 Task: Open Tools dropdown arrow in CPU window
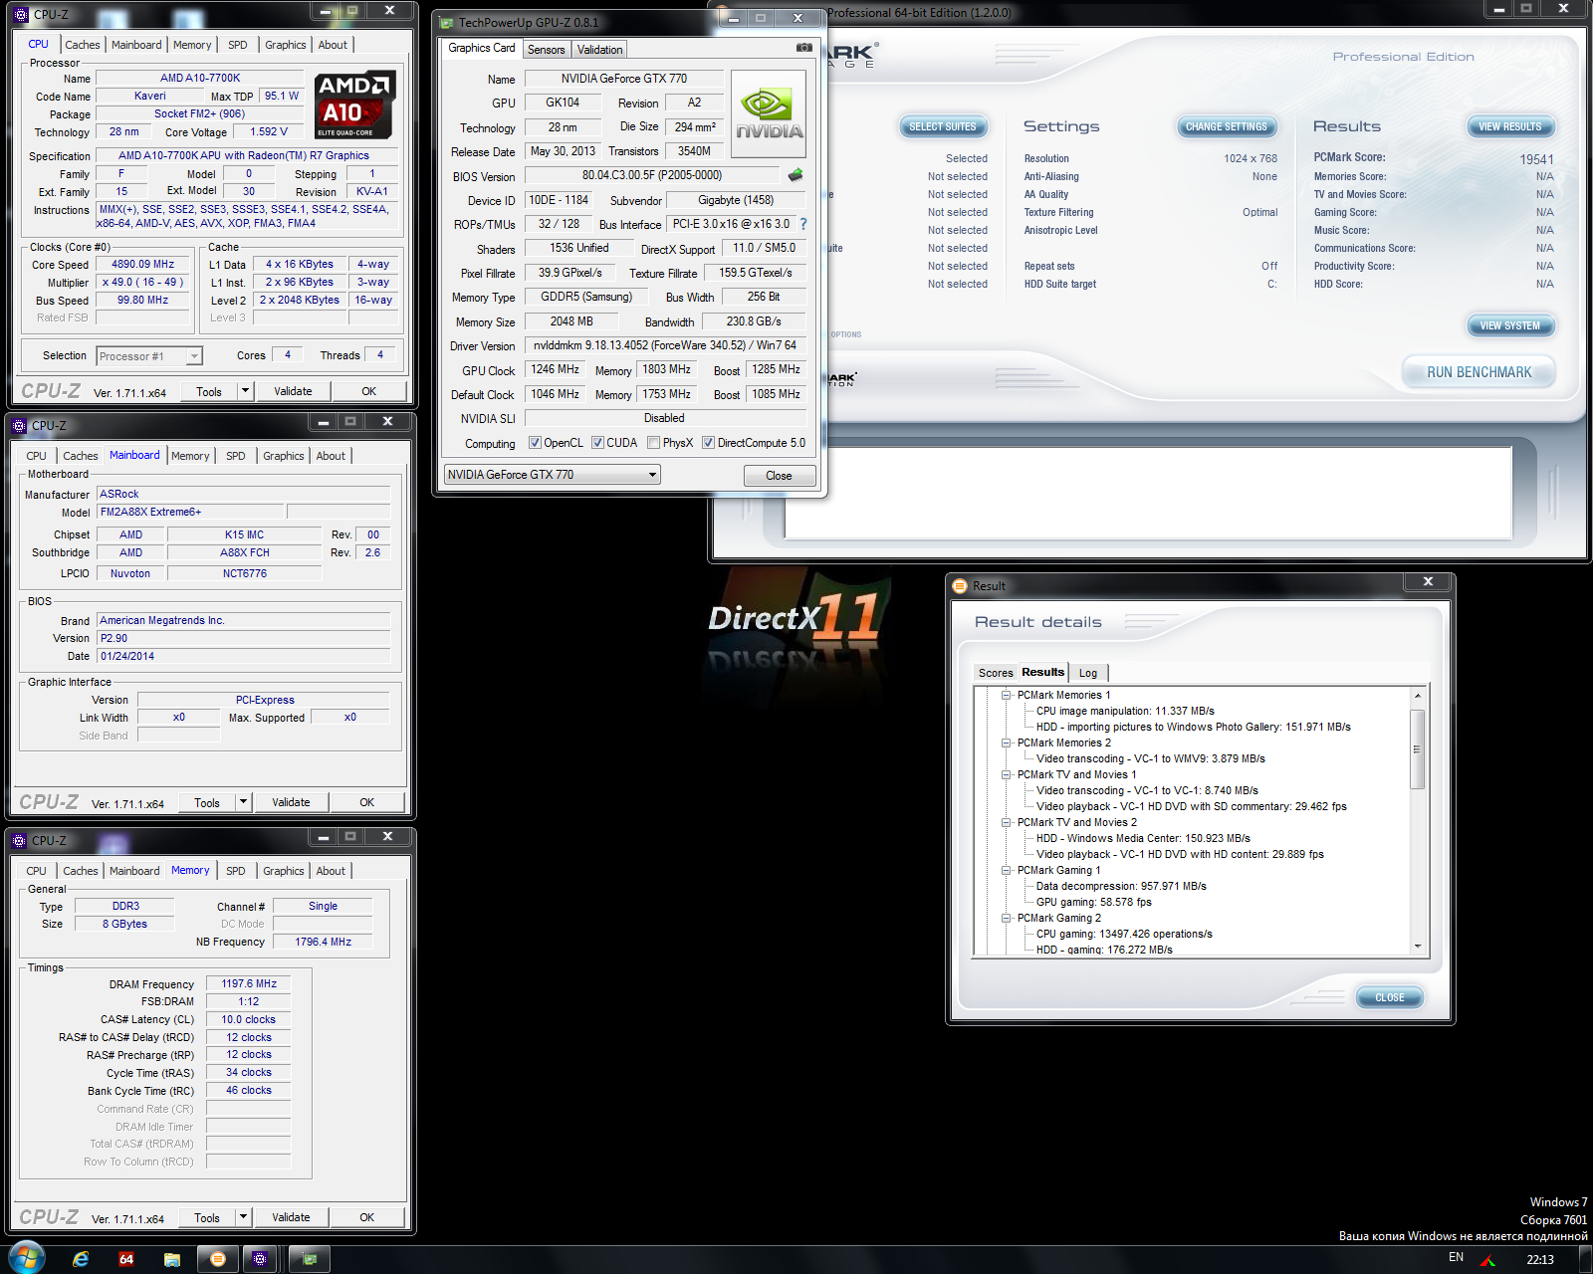coord(245,391)
